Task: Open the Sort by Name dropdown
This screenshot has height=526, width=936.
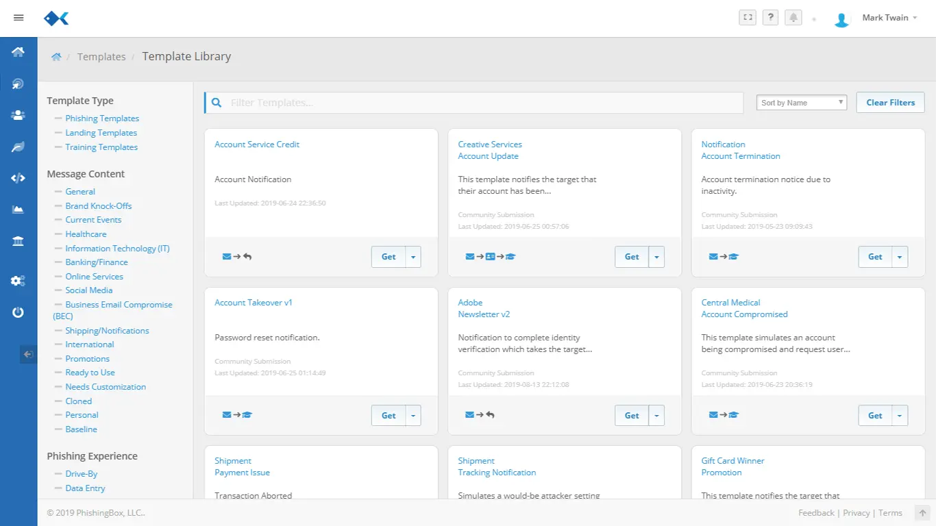Action: 802,103
